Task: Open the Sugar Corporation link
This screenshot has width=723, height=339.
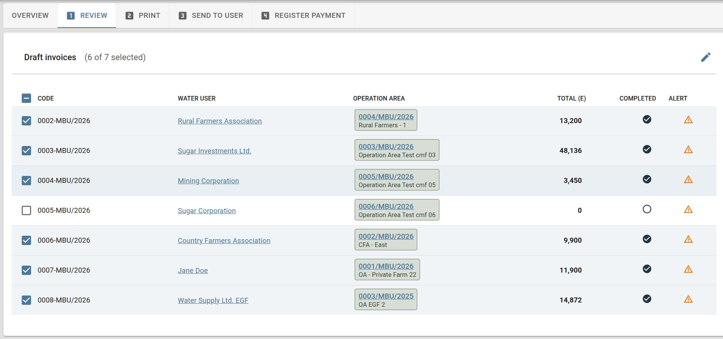Action: coord(207,211)
